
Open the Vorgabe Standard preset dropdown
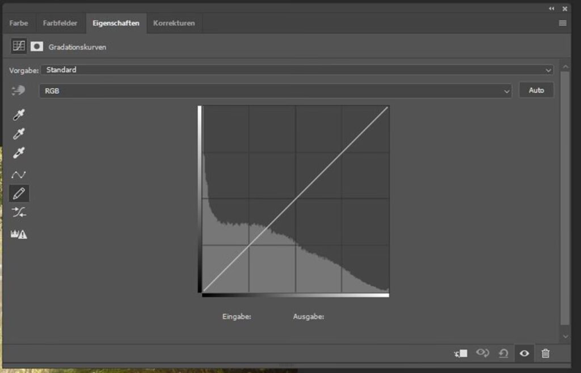click(x=296, y=70)
